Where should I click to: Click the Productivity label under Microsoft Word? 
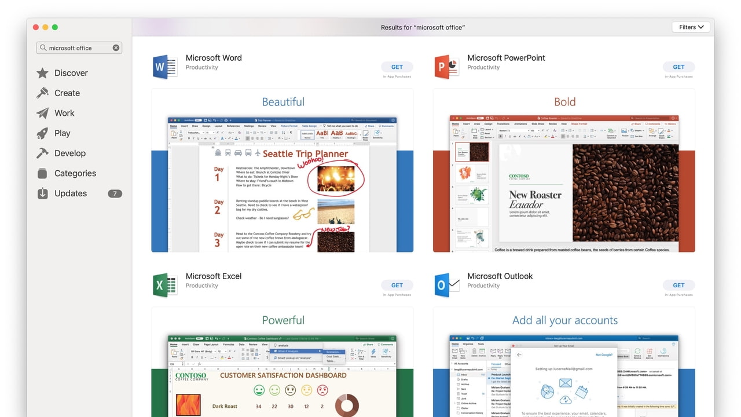click(x=201, y=67)
